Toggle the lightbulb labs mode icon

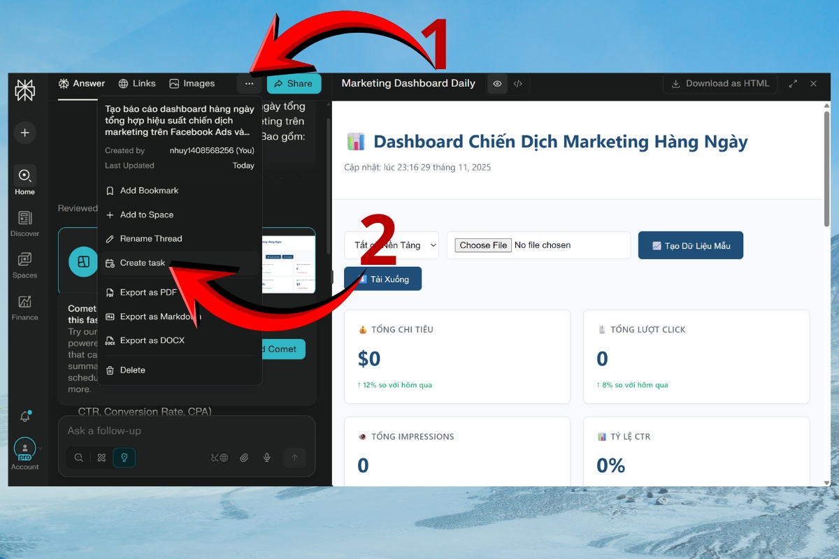[x=124, y=458]
